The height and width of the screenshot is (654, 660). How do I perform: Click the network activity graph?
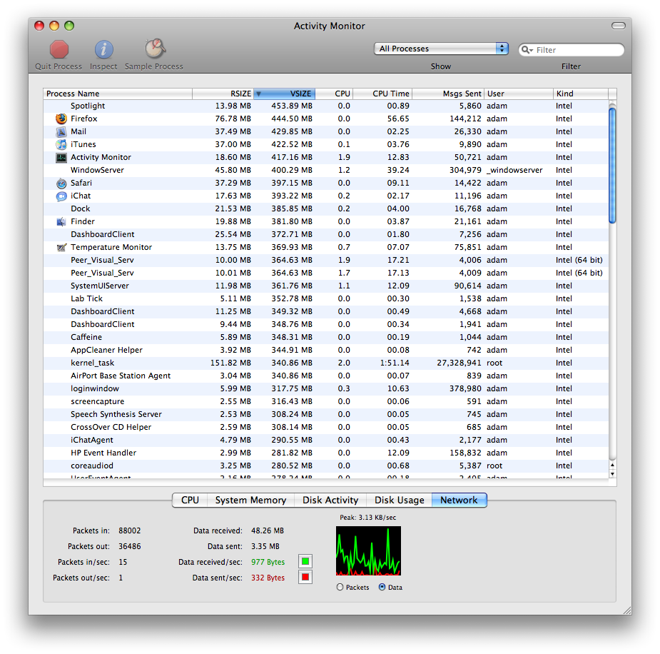coord(368,550)
